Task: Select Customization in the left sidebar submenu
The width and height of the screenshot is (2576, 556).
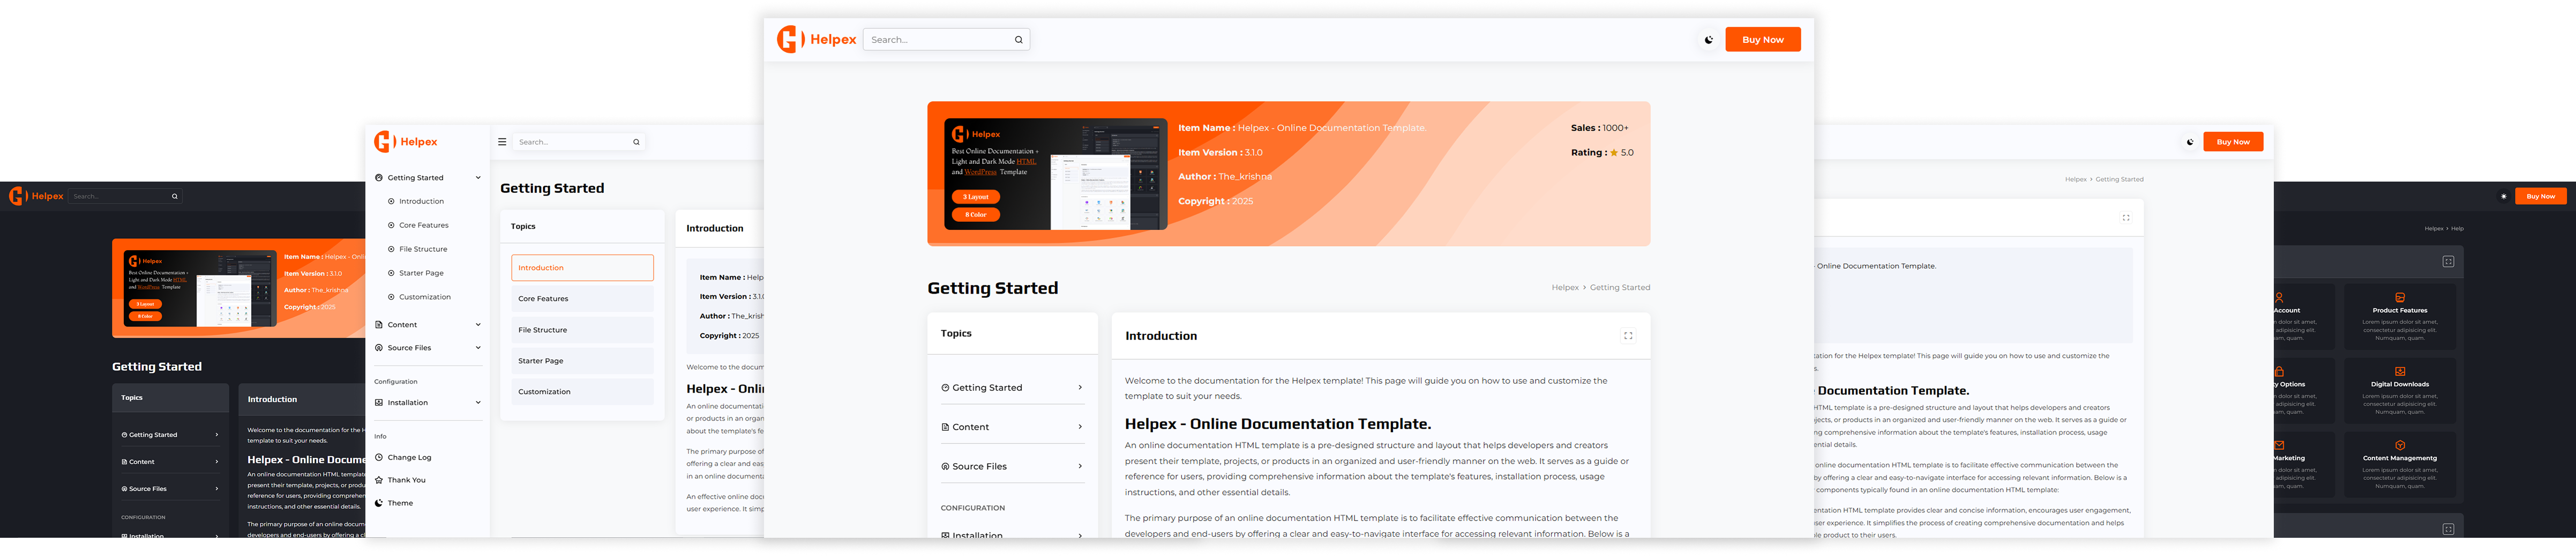Action: coord(424,297)
